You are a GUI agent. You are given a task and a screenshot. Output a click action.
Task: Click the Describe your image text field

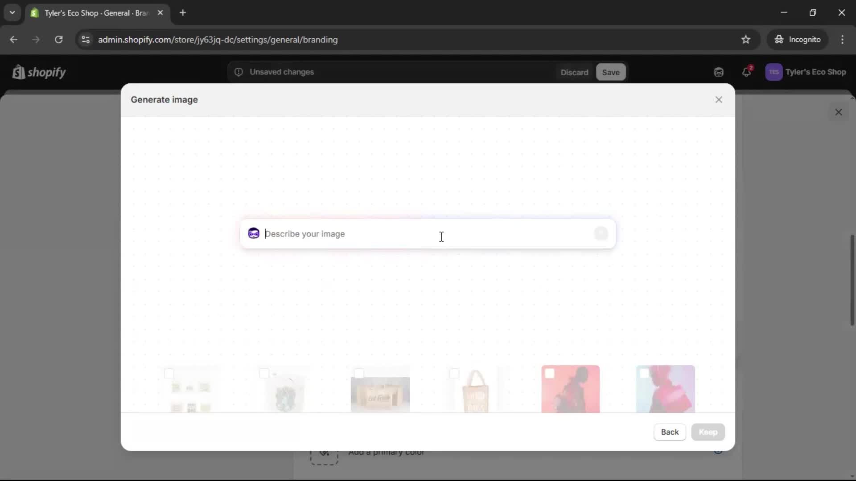pos(401,233)
